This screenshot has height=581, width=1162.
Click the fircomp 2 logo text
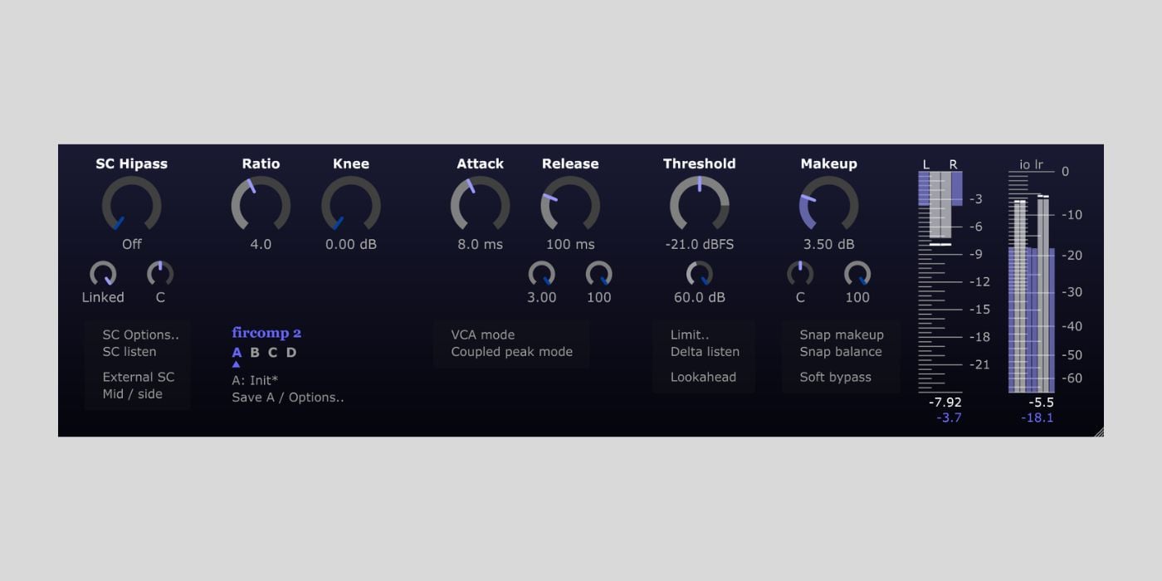[266, 333]
